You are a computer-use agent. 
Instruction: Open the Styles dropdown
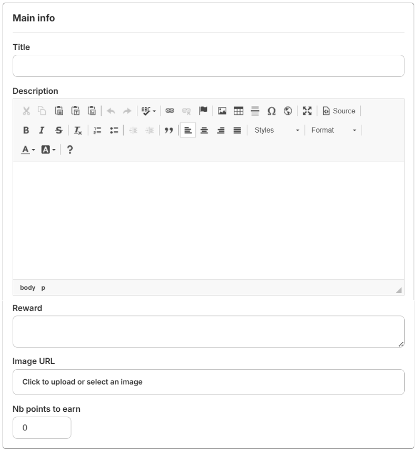coord(276,130)
